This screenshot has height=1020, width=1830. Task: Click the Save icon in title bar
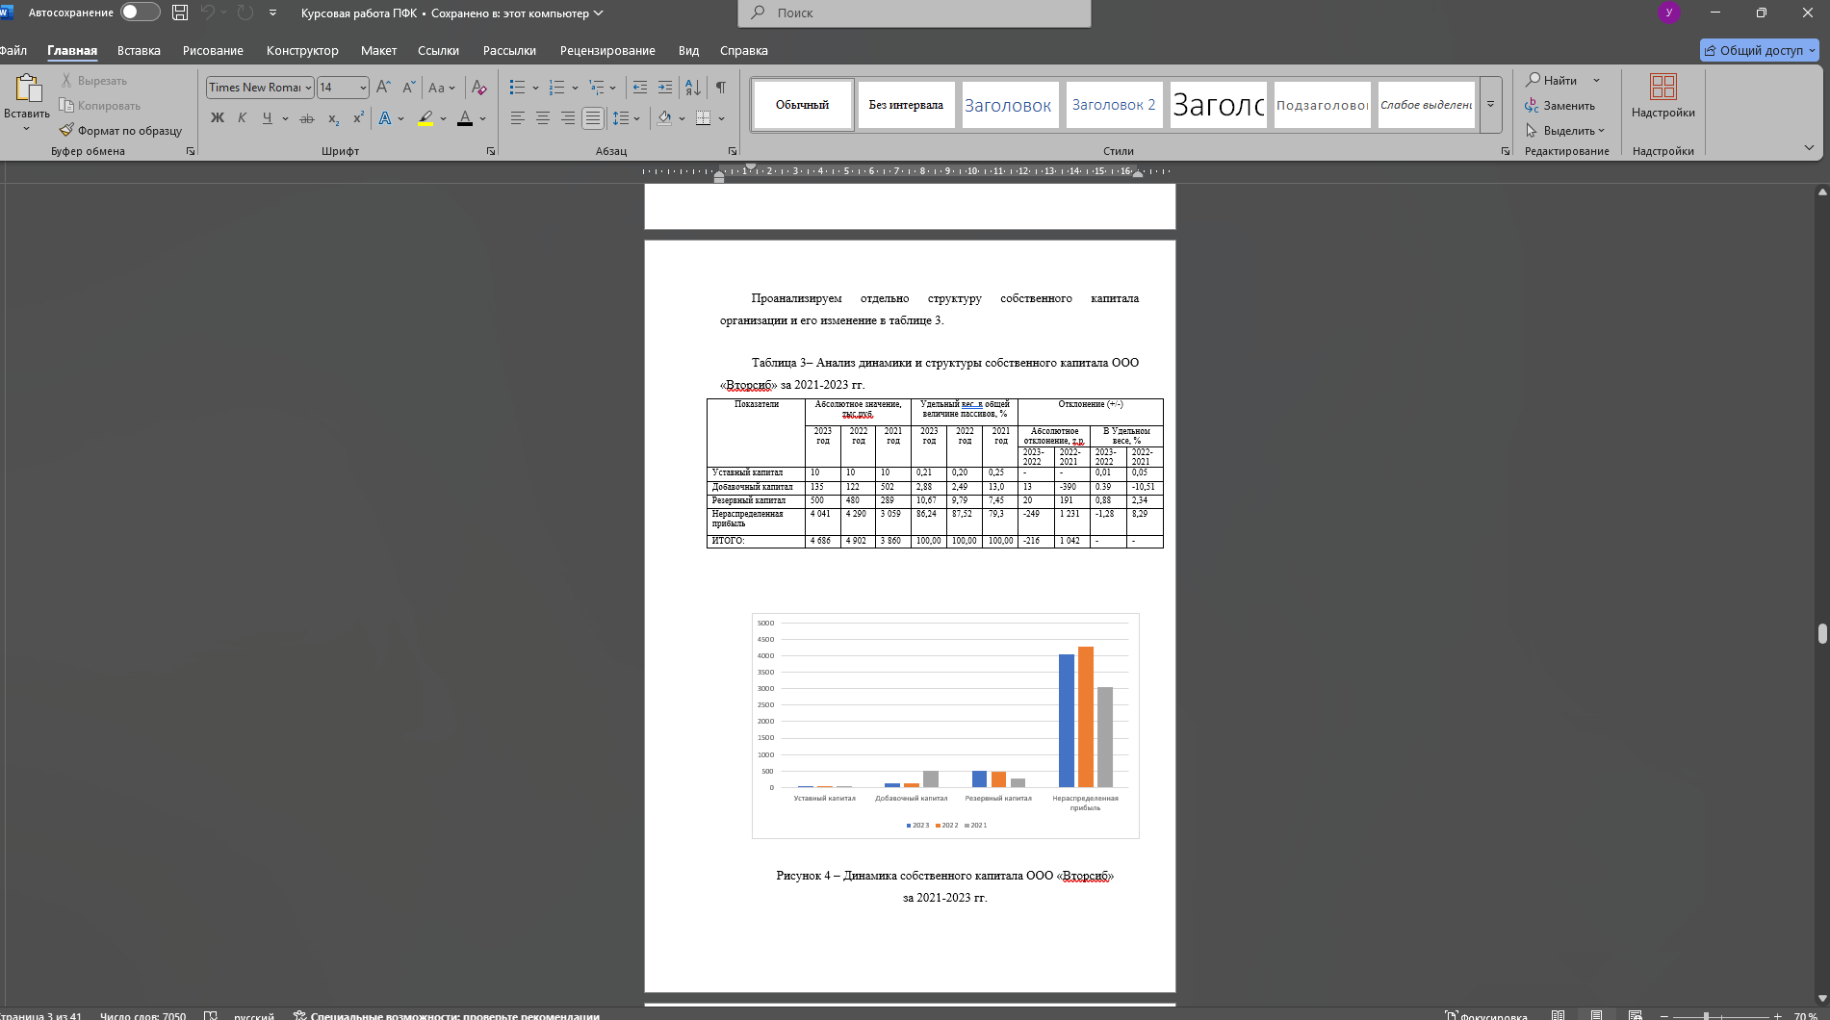coord(180,13)
